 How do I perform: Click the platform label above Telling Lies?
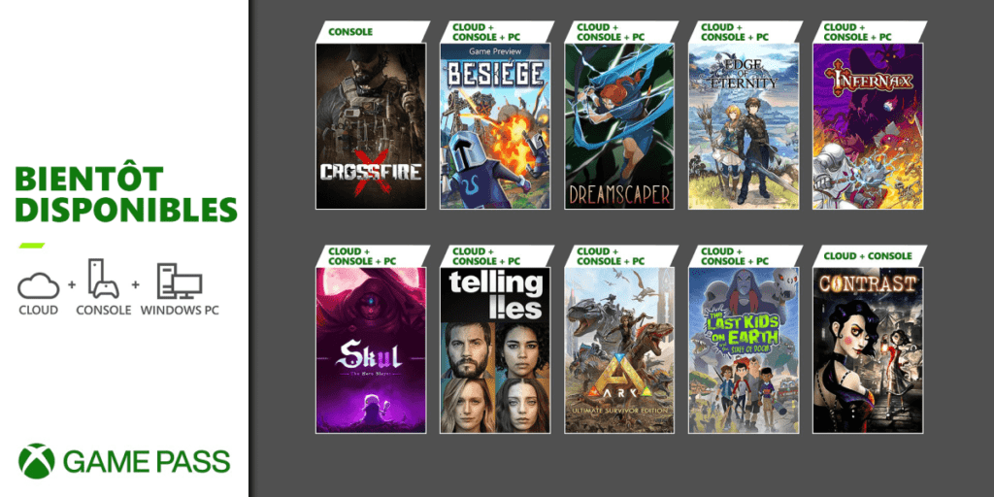pyautogui.click(x=484, y=256)
